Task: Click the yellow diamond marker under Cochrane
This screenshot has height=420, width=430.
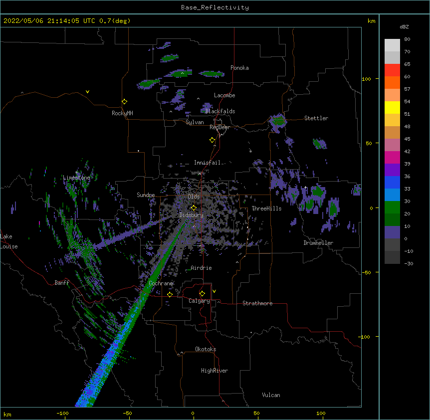Action: pos(170,294)
